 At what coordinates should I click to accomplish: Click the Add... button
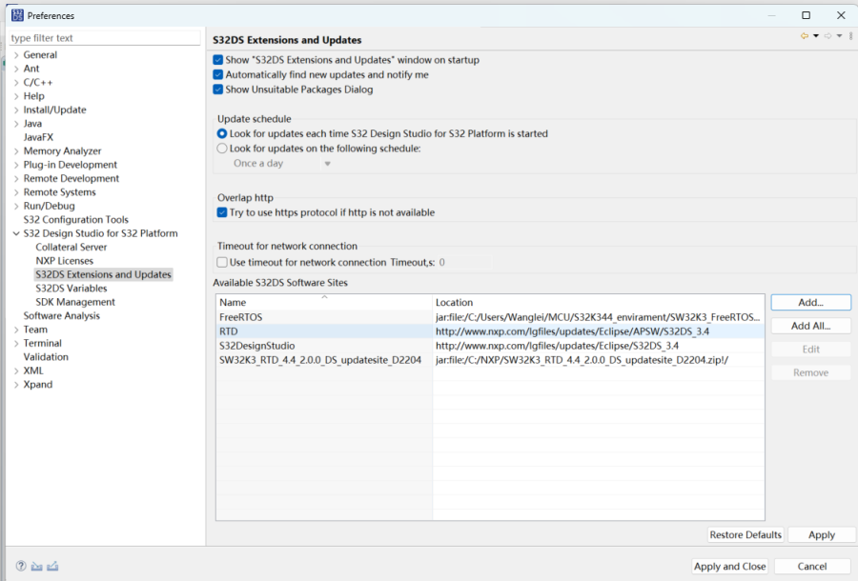pyautogui.click(x=811, y=302)
